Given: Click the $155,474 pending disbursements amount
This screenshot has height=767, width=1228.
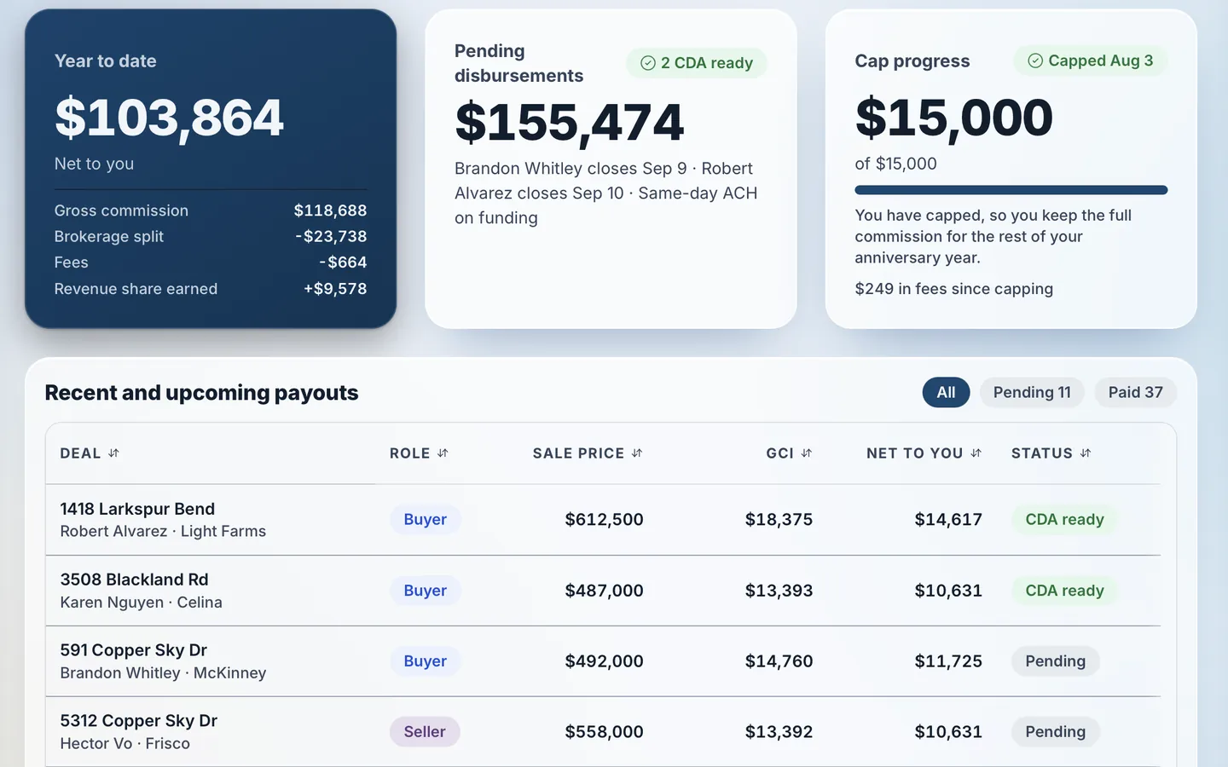Looking at the screenshot, I should point(569,123).
